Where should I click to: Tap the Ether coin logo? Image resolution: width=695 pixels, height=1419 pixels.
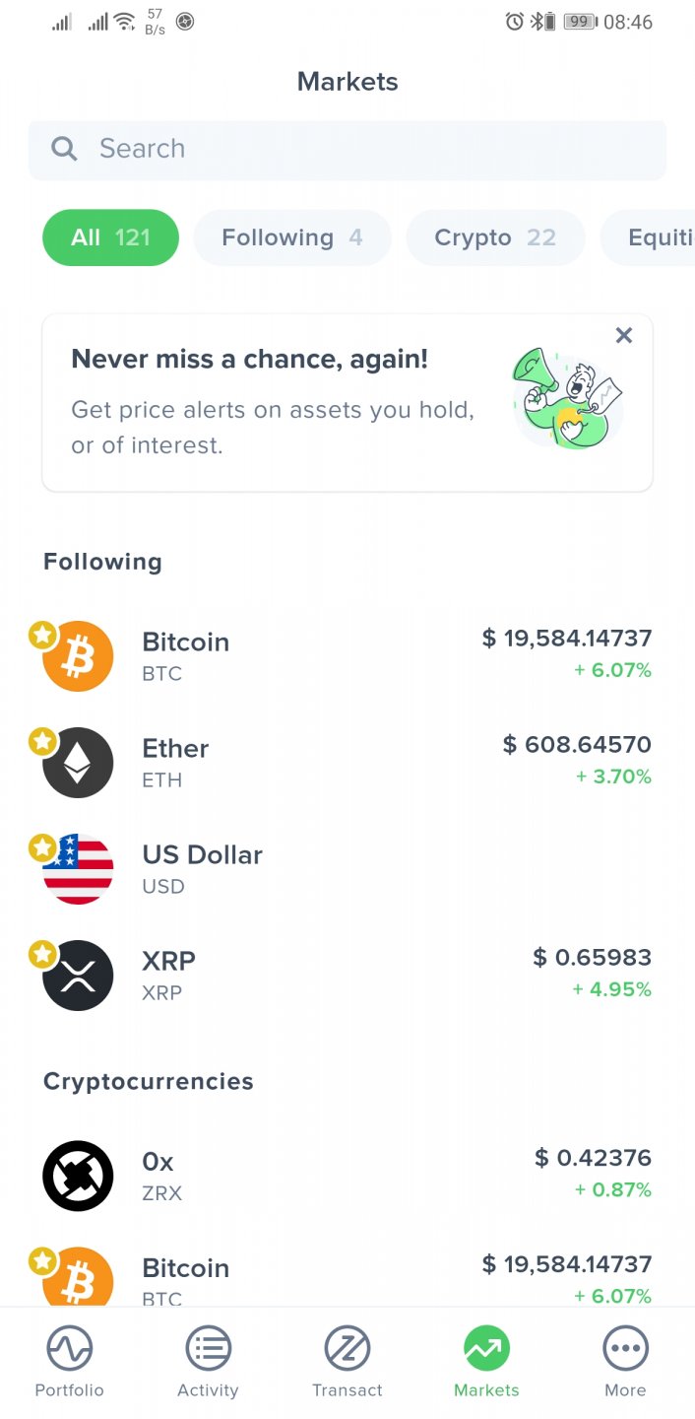pos(79,763)
